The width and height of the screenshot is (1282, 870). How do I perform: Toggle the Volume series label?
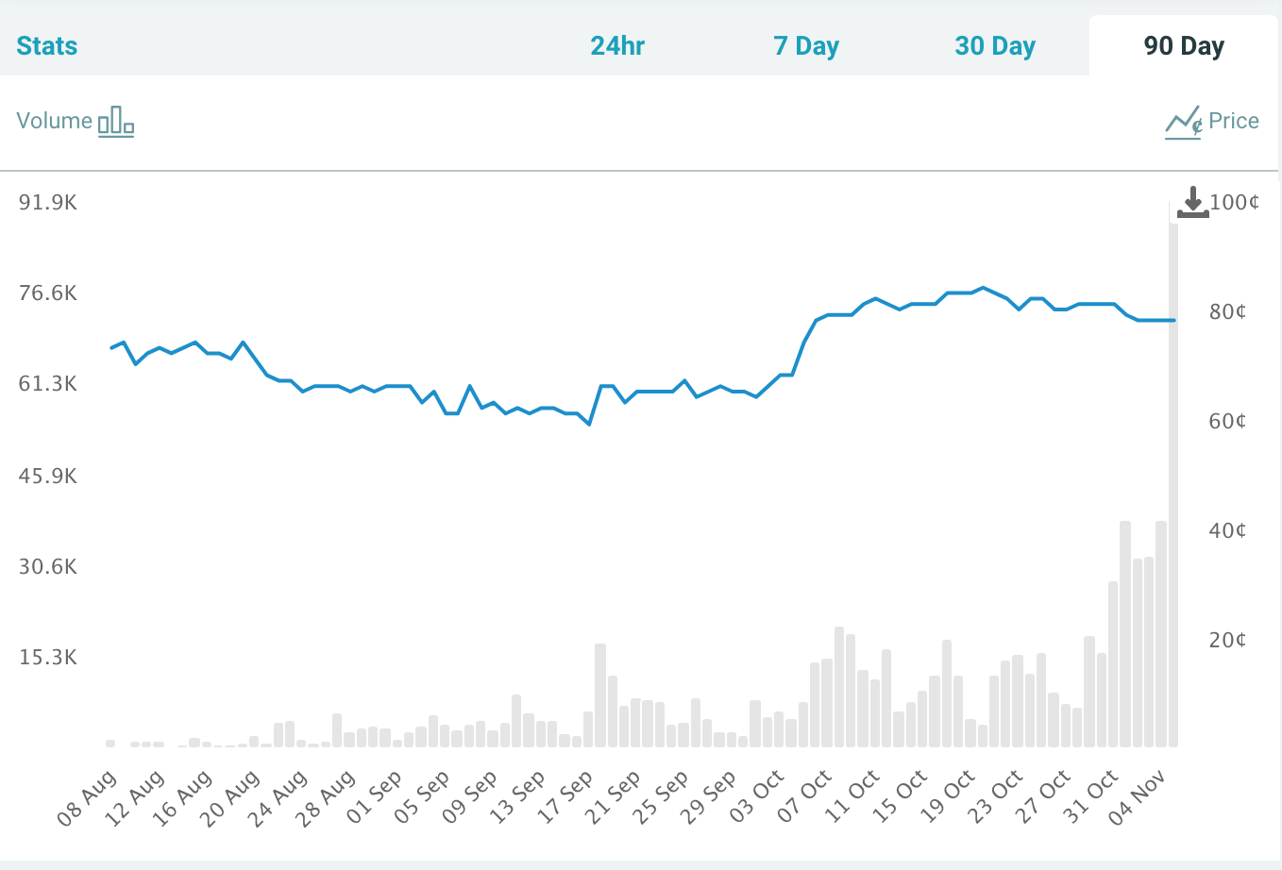(55, 121)
